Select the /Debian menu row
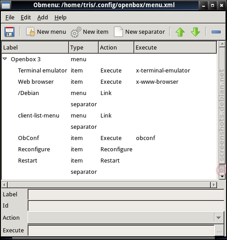The image size is (227, 240). click(x=109, y=93)
